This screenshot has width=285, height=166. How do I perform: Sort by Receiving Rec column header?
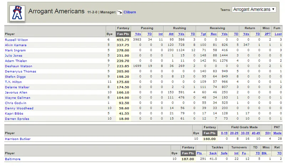click(213, 34)
